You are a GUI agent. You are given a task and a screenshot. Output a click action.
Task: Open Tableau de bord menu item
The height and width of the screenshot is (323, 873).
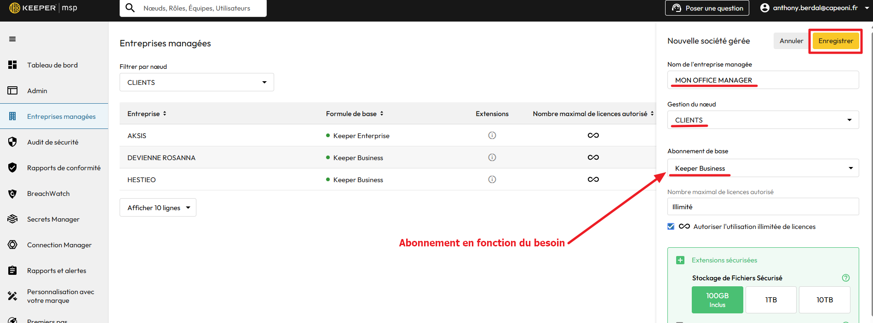pyautogui.click(x=54, y=65)
